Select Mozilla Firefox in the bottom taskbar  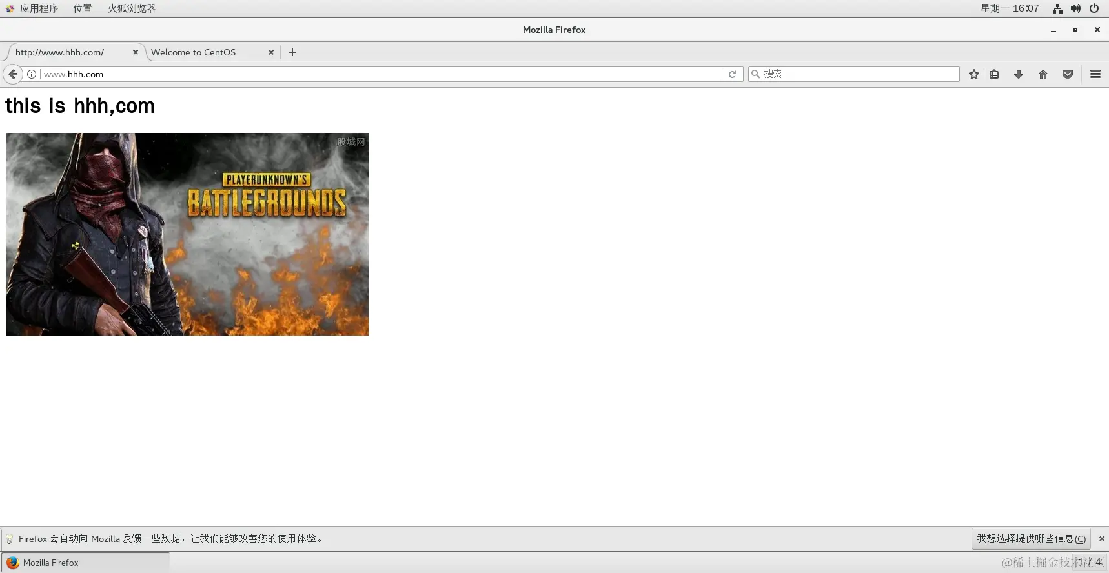85,563
